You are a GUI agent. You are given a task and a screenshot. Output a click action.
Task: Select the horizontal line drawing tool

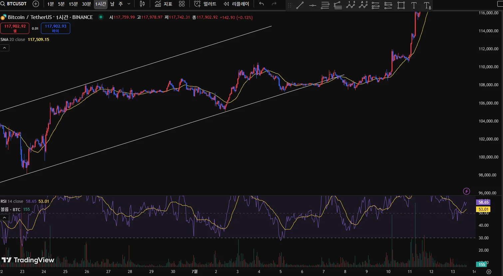click(312, 5)
